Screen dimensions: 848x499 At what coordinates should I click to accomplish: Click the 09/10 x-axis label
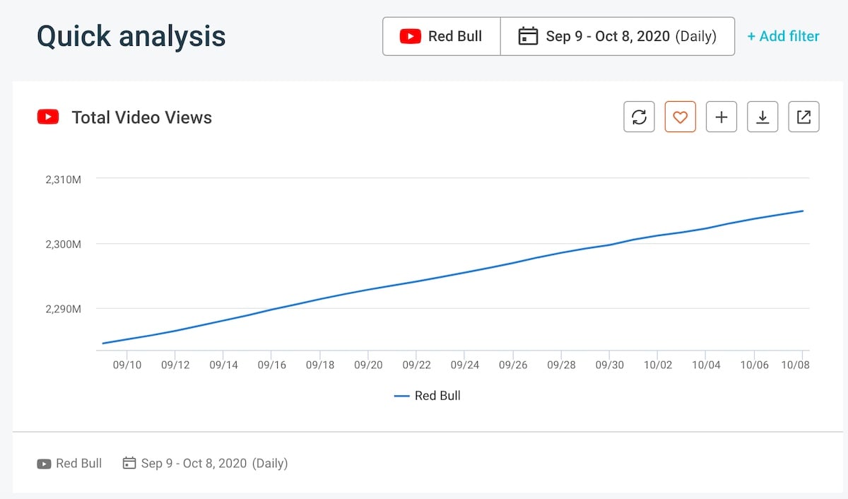pos(126,365)
